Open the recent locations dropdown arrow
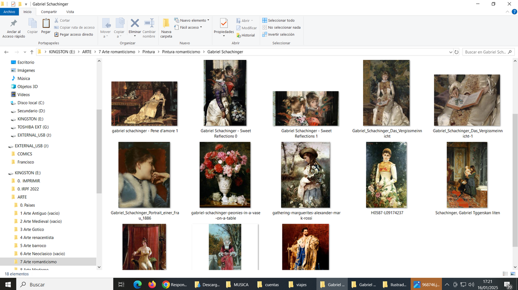 point(25,52)
